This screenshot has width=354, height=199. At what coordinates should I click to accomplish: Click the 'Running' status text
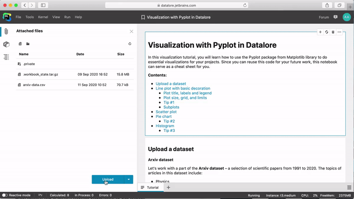coord(254,195)
